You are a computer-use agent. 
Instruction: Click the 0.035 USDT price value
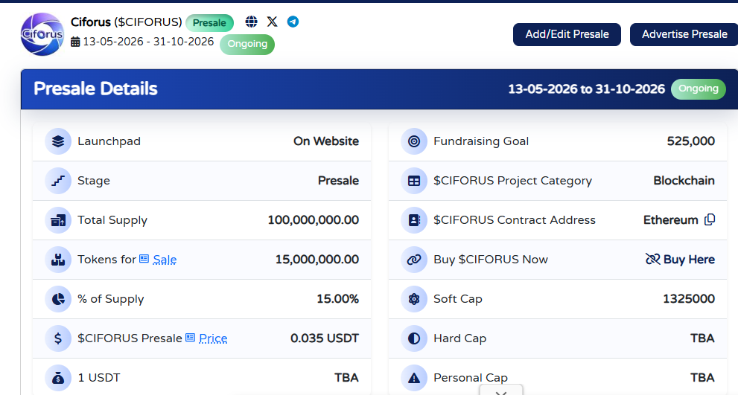pyautogui.click(x=325, y=338)
